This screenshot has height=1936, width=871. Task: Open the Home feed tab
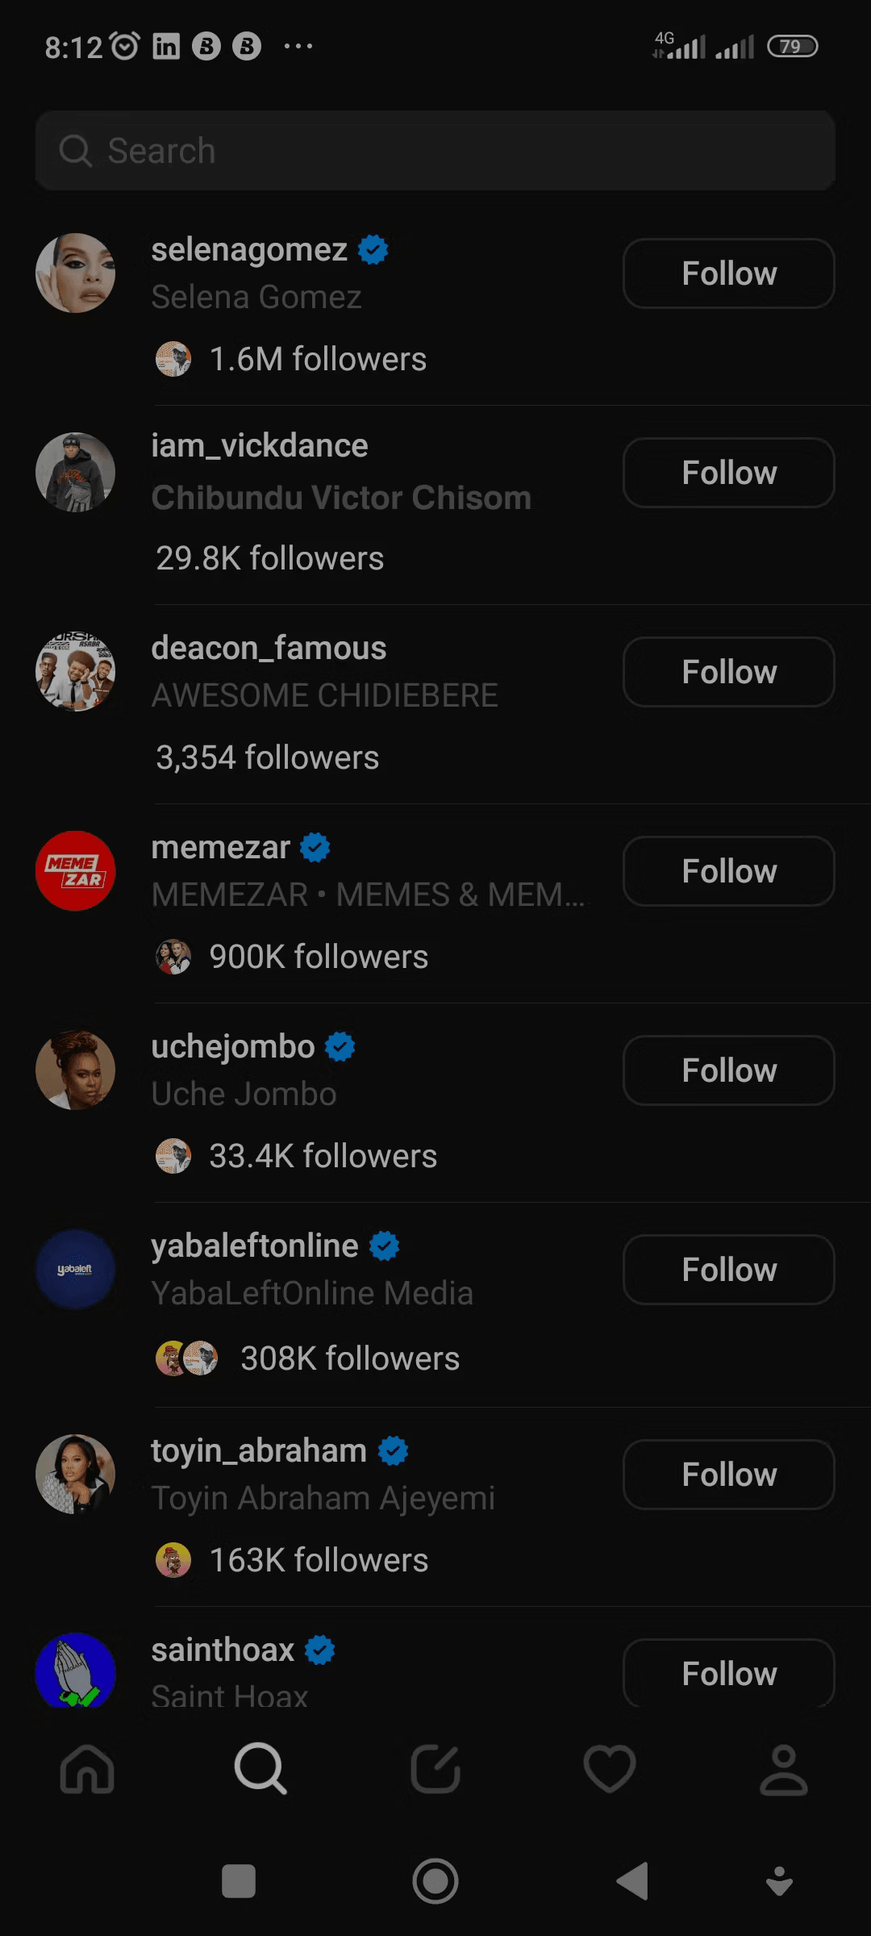[x=87, y=1770]
